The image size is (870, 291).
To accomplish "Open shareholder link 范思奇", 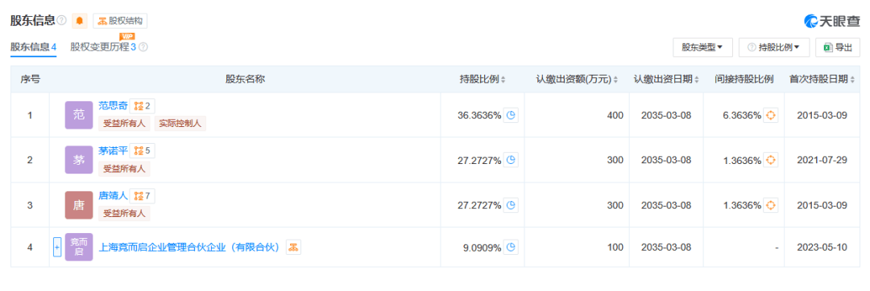I will click(x=114, y=105).
